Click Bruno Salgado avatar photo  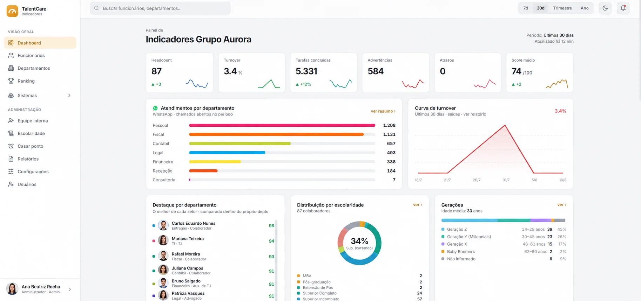[x=163, y=283]
